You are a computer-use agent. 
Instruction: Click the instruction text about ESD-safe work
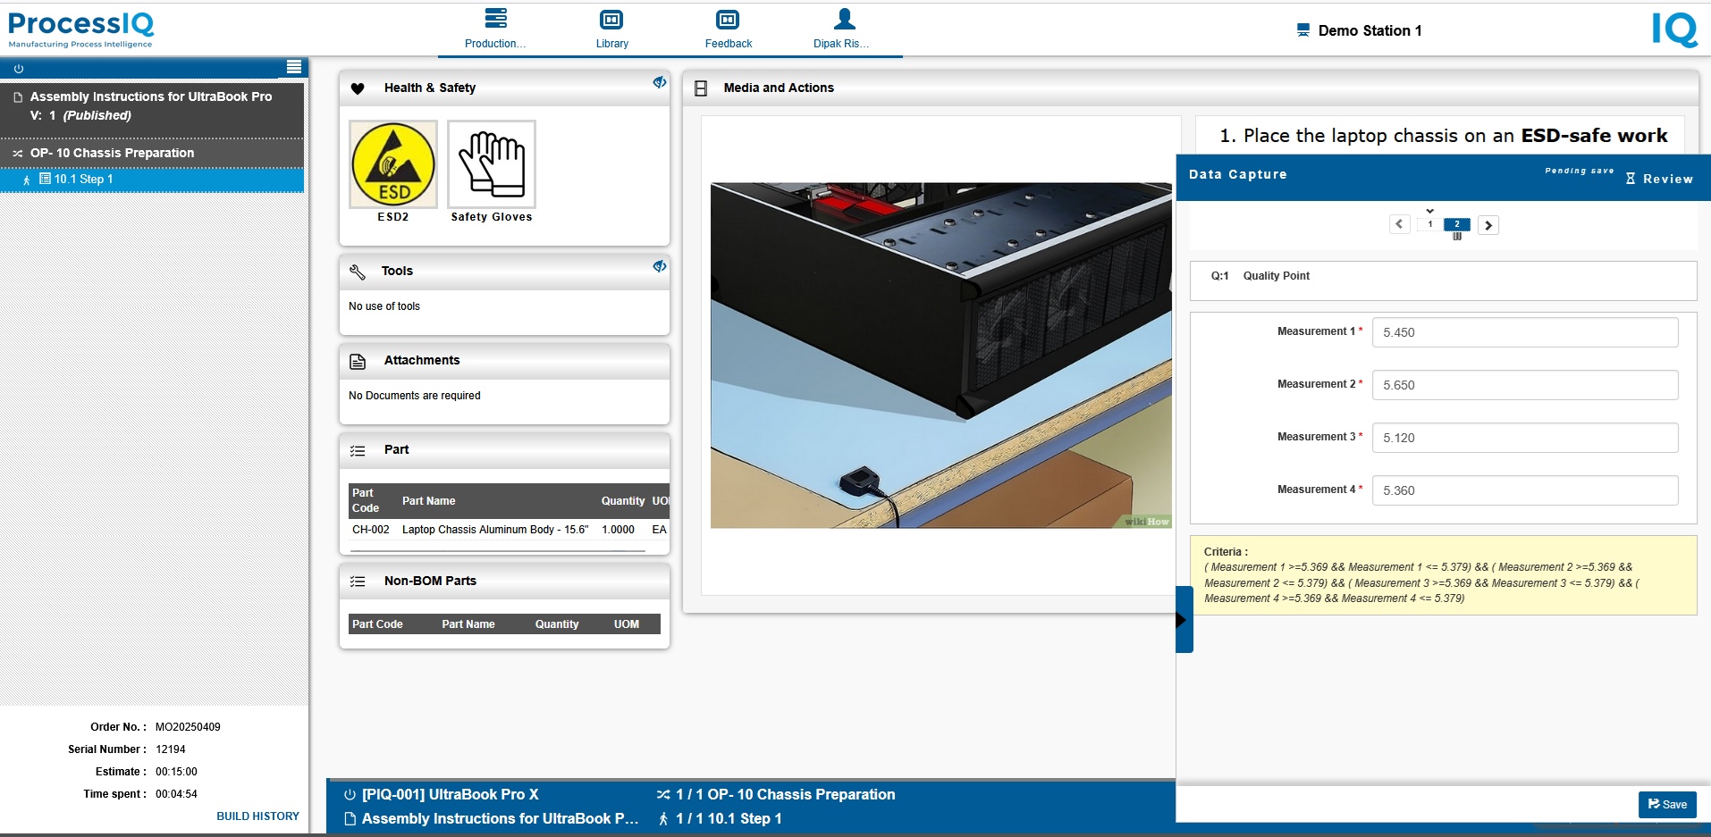pyautogui.click(x=1443, y=135)
